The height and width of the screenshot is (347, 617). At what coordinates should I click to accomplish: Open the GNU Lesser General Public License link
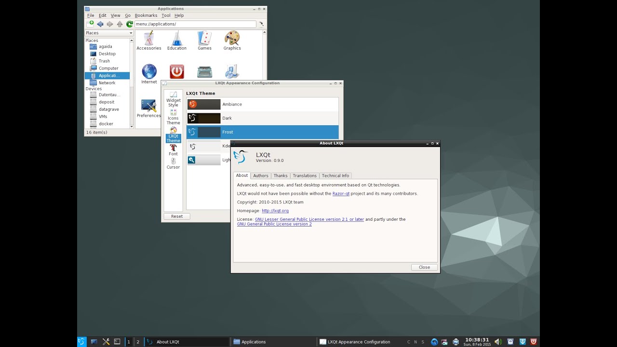(x=309, y=219)
